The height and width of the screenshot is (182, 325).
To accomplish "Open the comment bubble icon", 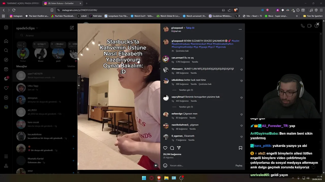I will point(172,148).
